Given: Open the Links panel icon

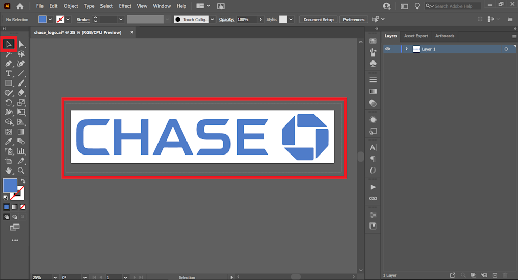Looking at the screenshot, I should tap(373, 199).
